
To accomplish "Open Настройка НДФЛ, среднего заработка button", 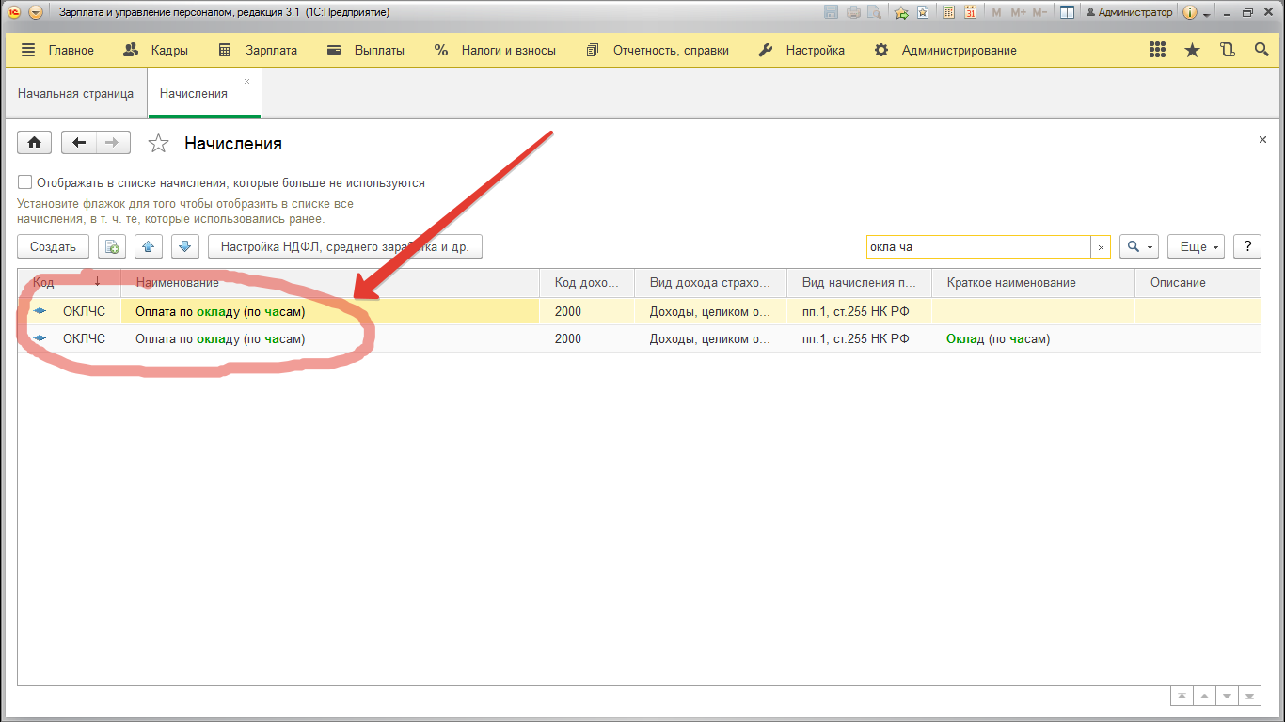I will point(344,247).
